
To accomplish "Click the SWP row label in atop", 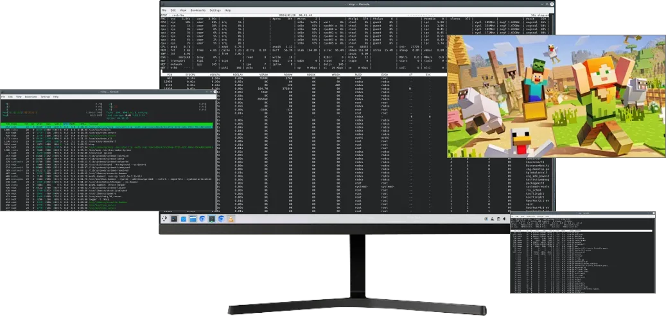I will pyautogui.click(x=163, y=53).
